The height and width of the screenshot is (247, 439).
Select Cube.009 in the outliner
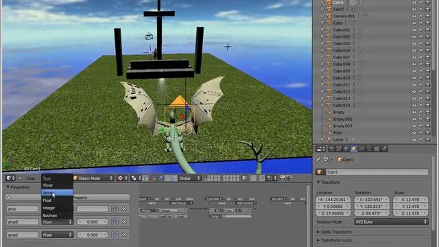coord(342,71)
